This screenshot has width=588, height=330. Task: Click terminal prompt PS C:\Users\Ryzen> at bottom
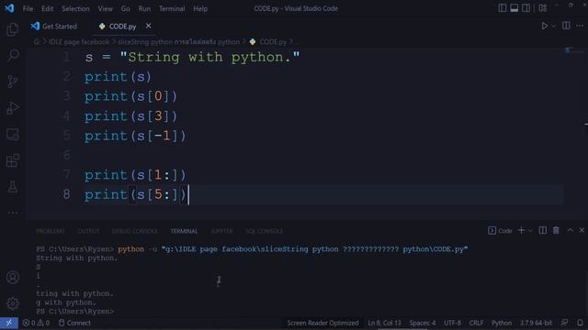click(75, 312)
